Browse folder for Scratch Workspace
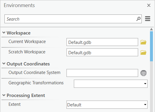This screenshot has width=155, height=112. (x=143, y=52)
